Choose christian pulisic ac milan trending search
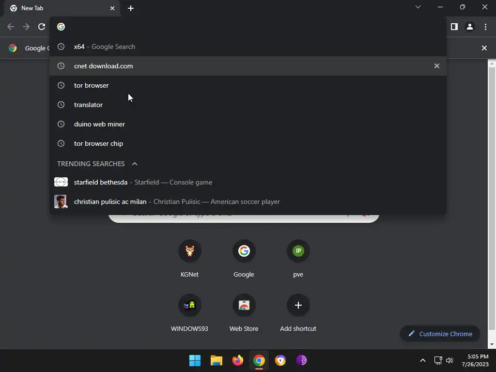 click(248, 201)
